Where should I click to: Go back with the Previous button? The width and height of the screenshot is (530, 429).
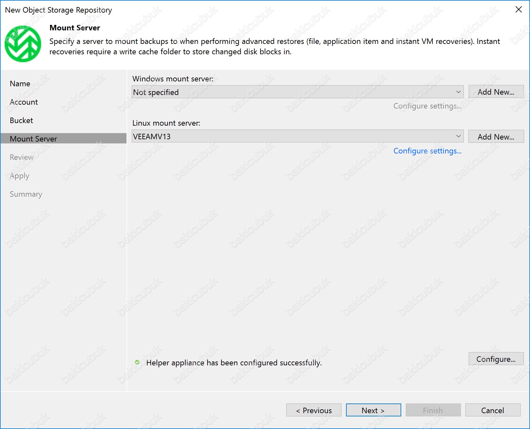(313, 410)
